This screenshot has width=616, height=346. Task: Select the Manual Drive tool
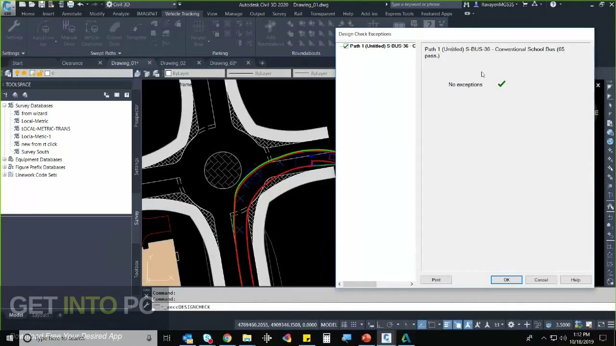(69, 34)
